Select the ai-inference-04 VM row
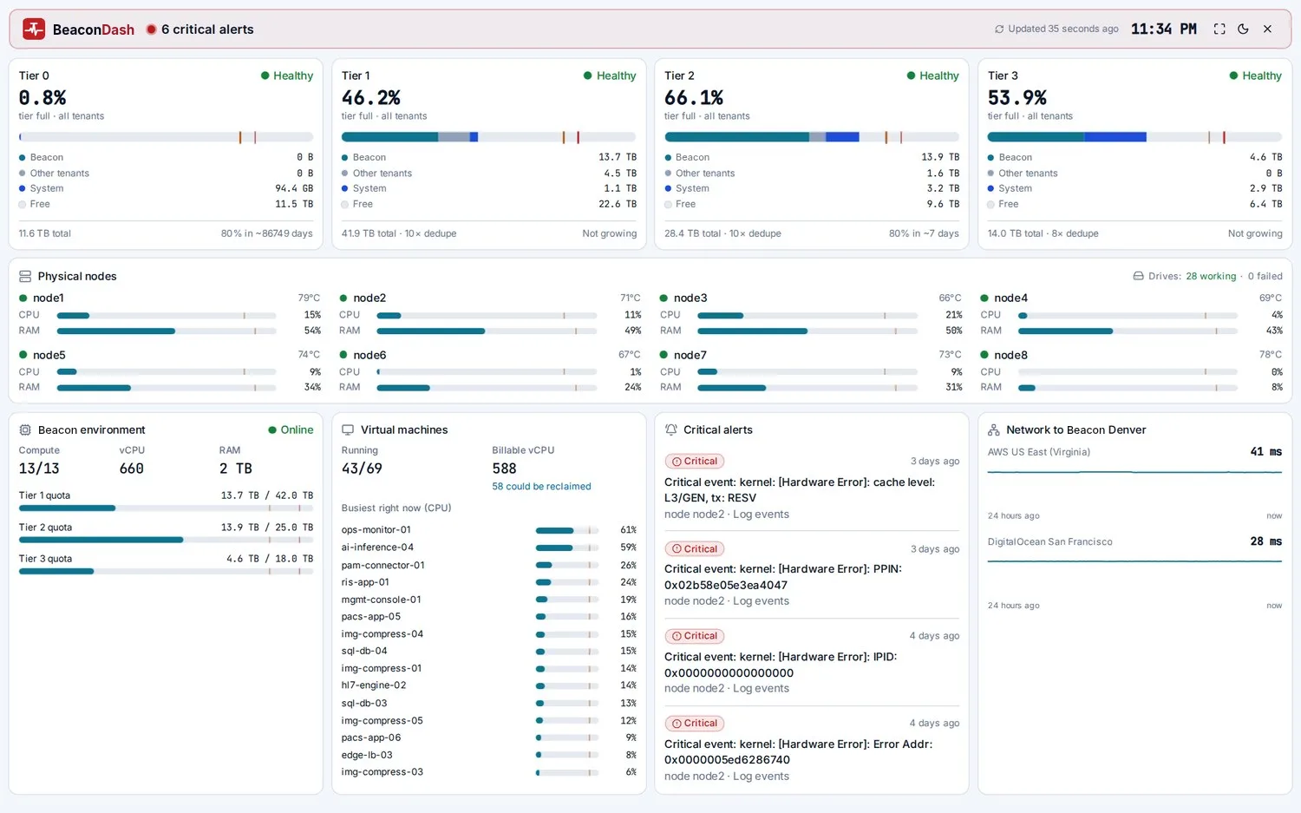1301x813 pixels. tap(488, 547)
